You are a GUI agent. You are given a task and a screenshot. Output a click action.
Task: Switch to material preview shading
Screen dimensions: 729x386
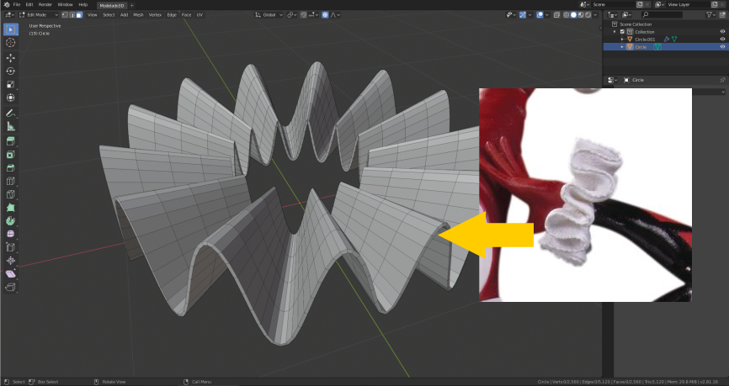coord(581,15)
